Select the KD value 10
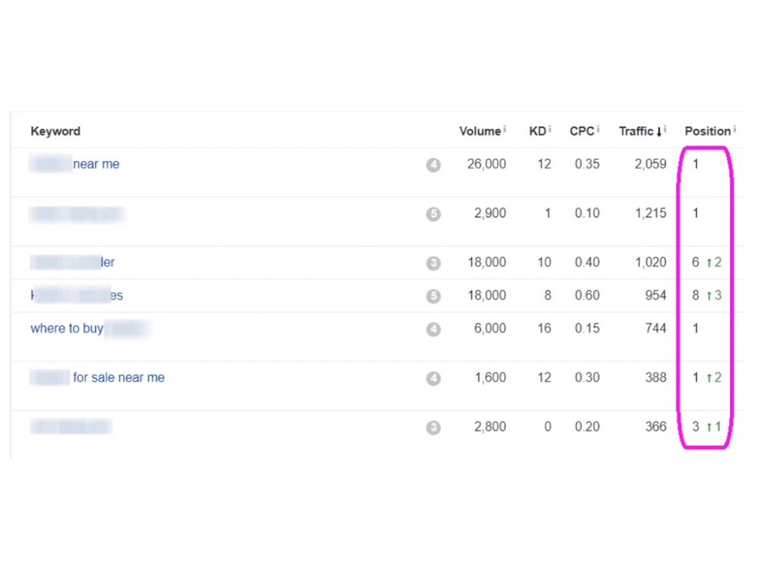This screenshot has height=570, width=760. pos(544,262)
